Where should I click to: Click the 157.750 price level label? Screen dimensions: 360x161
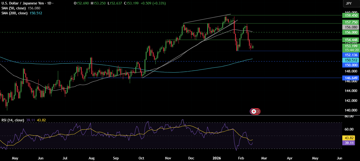(x=350, y=22)
